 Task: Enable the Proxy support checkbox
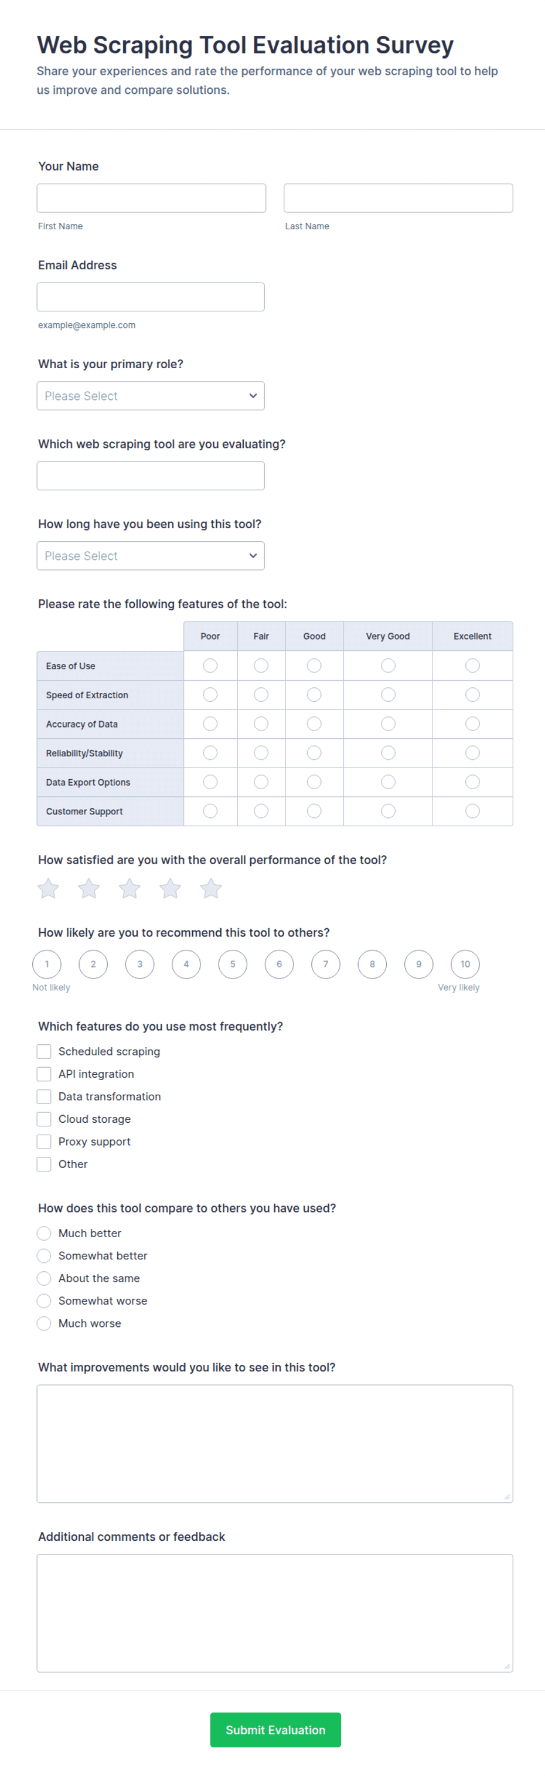pyautogui.click(x=44, y=1142)
